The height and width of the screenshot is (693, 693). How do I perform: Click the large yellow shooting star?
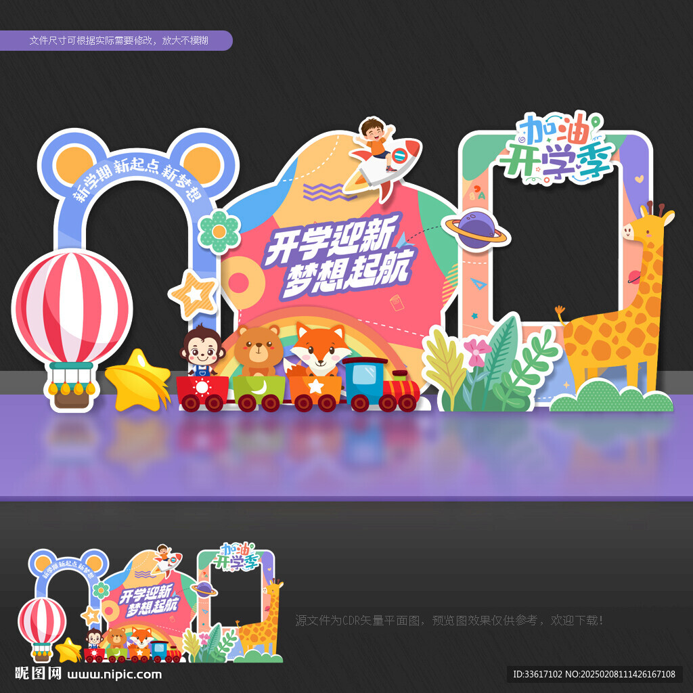(138, 380)
